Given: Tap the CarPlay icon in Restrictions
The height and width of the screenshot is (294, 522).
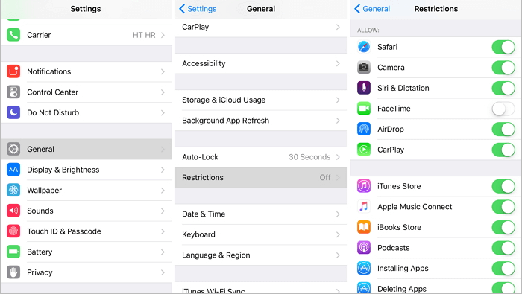Looking at the screenshot, I should pyautogui.click(x=364, y=150).
